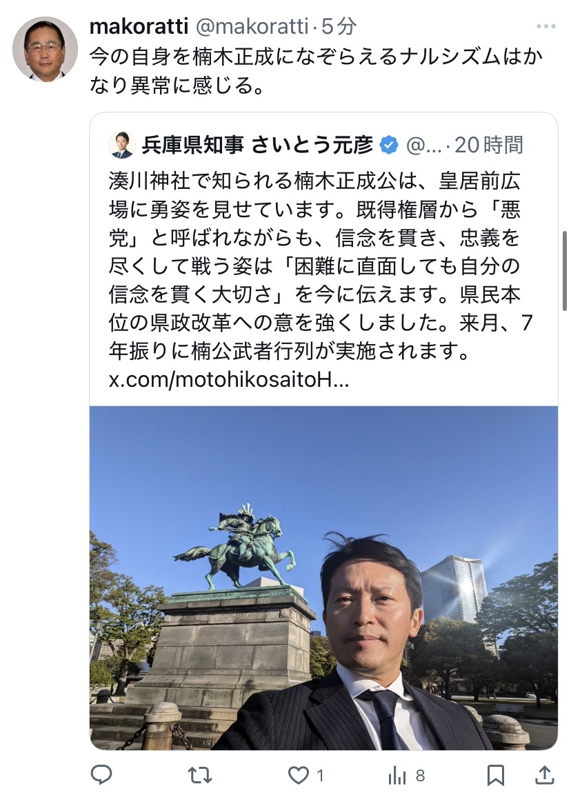Click the 兵庫県知事 さいとう元彦 account name
This screenshot has width=571, height=793.
(x=257, y=145)
